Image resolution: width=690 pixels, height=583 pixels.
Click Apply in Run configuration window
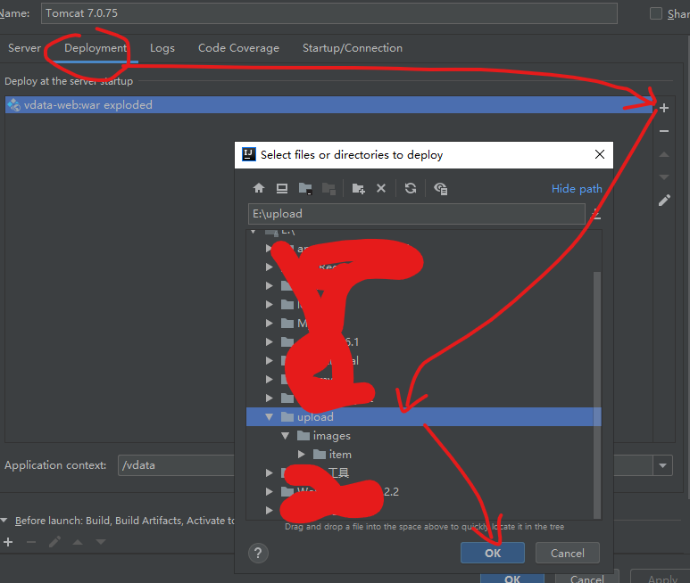(660, 578)
